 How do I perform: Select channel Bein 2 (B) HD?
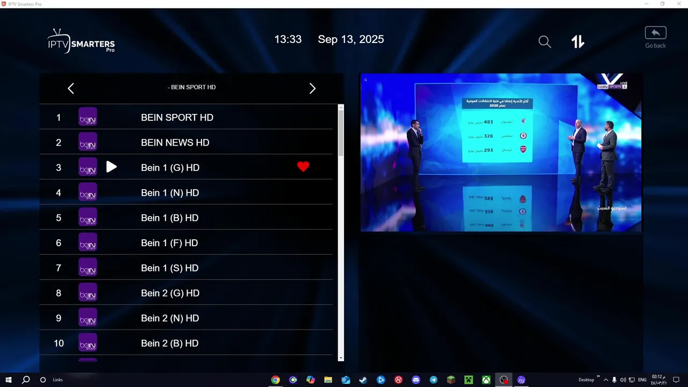coord(186,343)
